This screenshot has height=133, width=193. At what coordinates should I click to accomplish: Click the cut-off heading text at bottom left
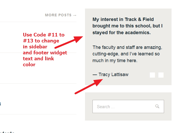click(6, 132)
